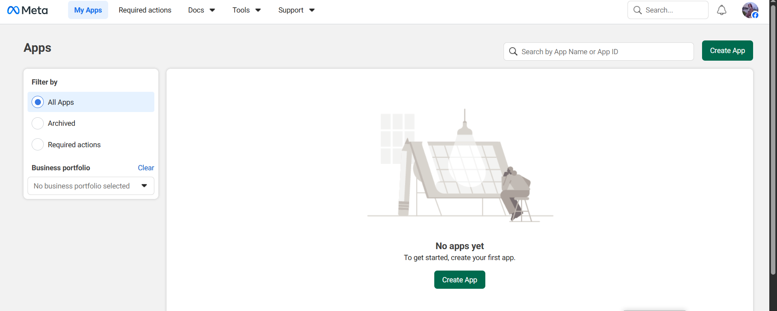Open Required actions in top navigation

coord(145,10)
